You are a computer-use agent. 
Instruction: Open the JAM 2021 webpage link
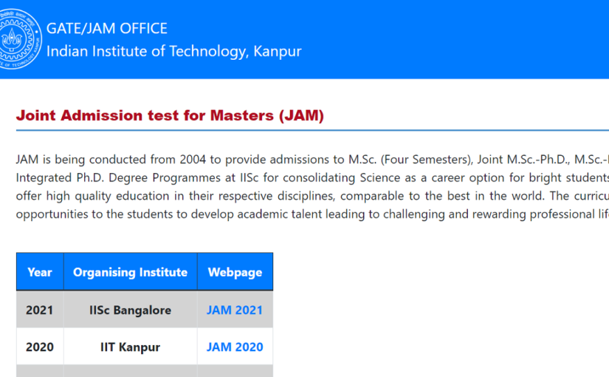pos(235,310)
